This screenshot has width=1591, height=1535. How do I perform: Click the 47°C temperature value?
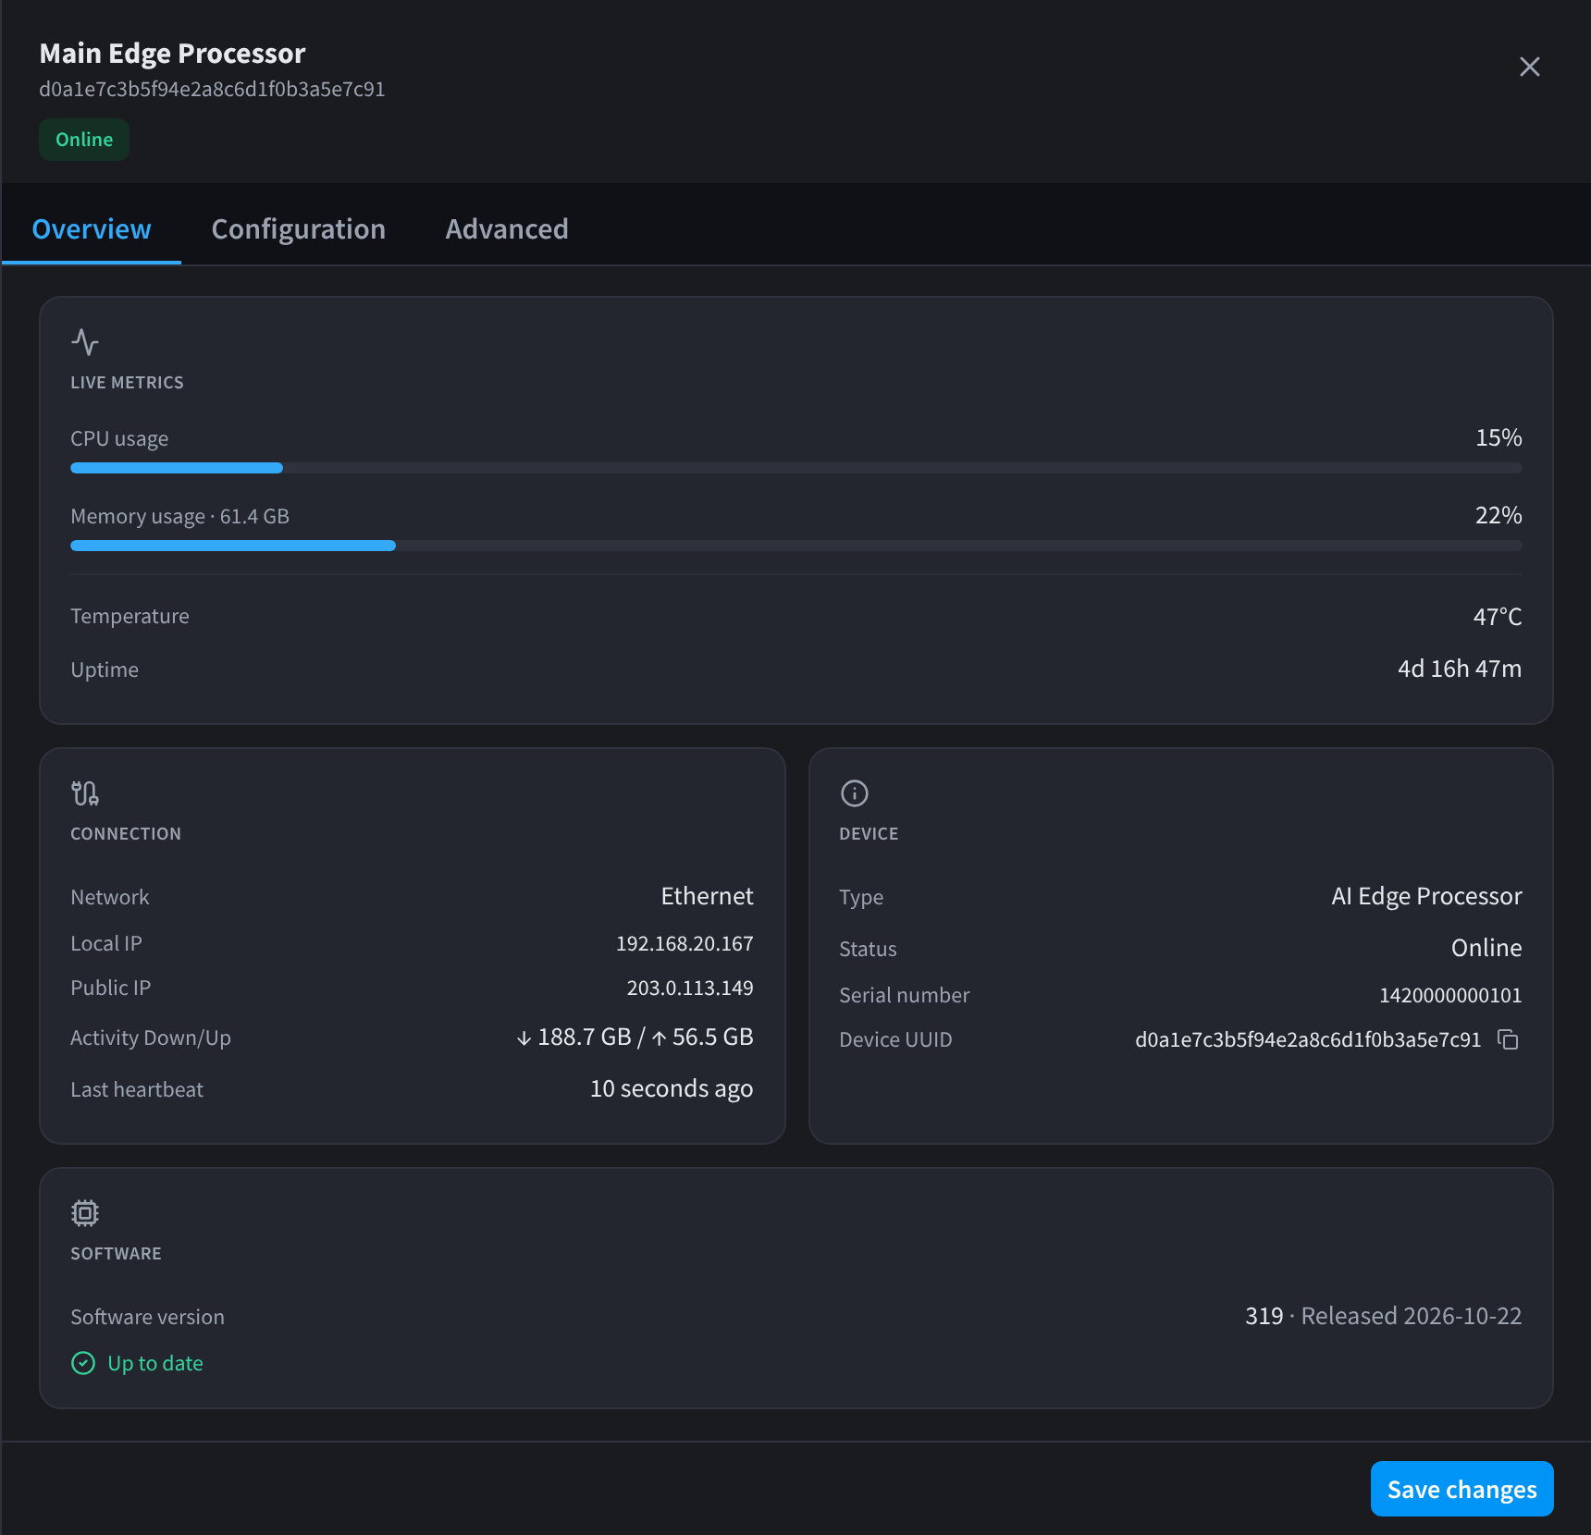pyautogui.click(x=1498, y=616)
